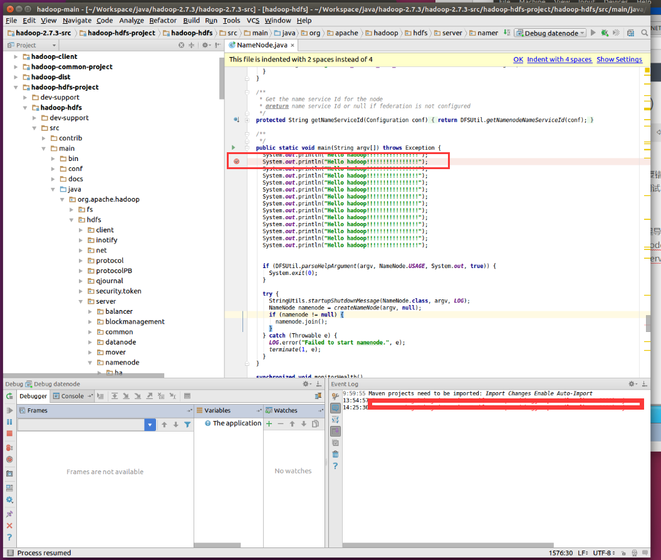The height and width of the screenshot is (560, 661).
Task: Click Show Execution Point in the debugger toolbar
Action: pyautogui.click(x=100, y=396)
